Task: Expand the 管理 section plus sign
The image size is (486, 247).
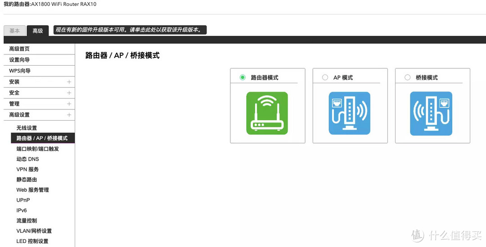Action: click(69, 104)
